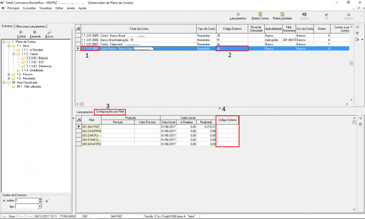Switch to the Filtros para Lançamentos tab
Screen dimensions: 365x219
(x=31, y=26)
